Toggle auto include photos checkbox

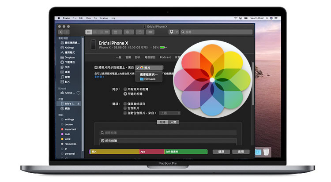point(125,113)
